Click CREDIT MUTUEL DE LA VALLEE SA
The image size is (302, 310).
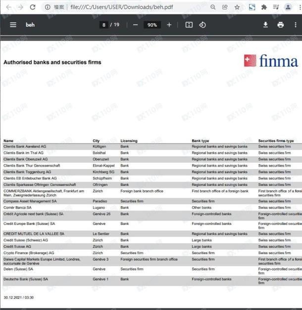point(34,234)
